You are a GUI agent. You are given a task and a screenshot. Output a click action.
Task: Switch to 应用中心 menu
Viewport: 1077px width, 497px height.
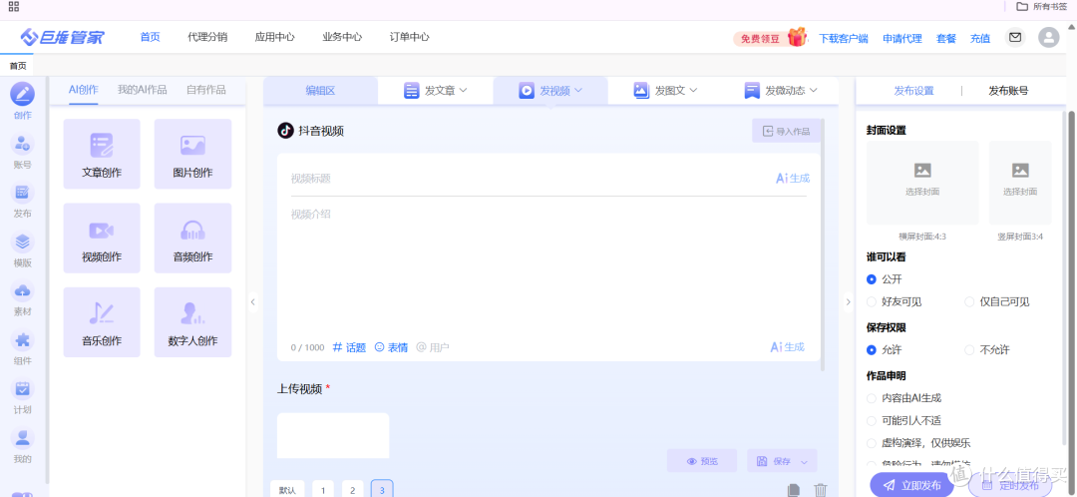coord(275,37)
